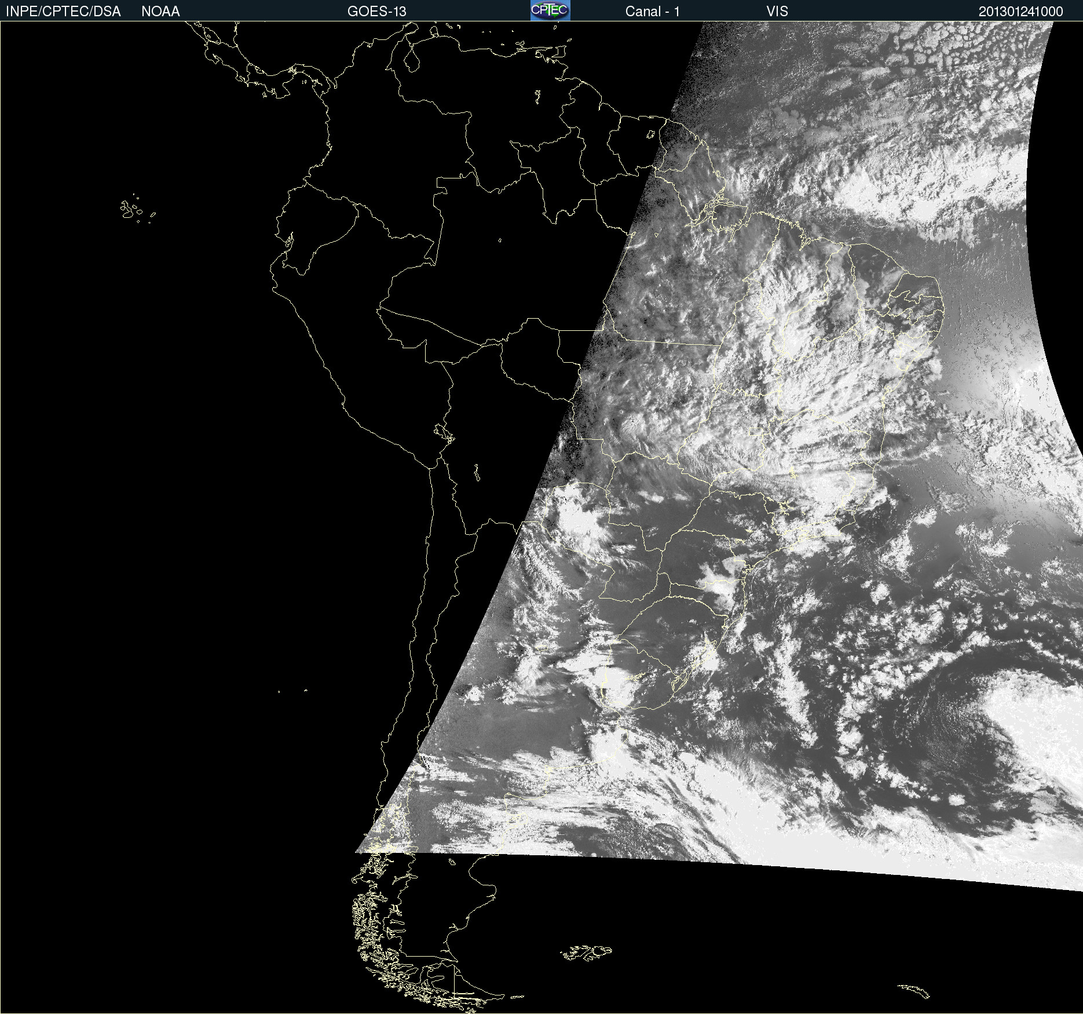Viewport: 1083px width, 1014px height.
Task: Click the CPTEC logo in header
Action: tap(550, 10)
